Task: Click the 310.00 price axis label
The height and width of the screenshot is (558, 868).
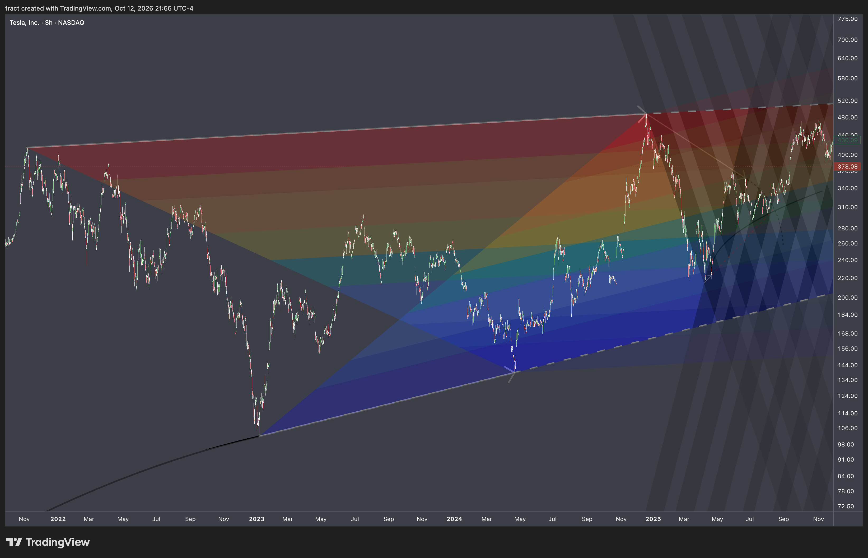Action: pos(847,207)
